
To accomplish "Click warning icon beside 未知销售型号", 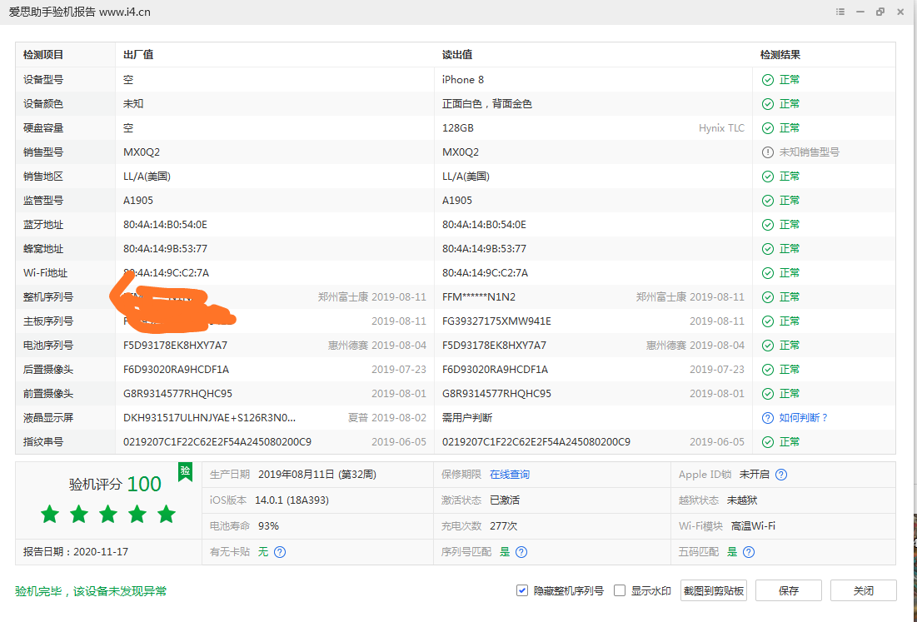I will 768,152.
